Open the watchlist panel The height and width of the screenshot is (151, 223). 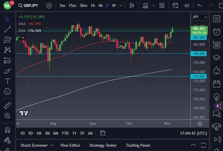[217, 19]
